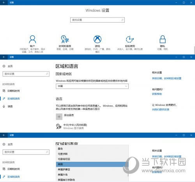
Task: Click the 日期和时间 calendar icon in the bottom window
Action: 4,169
